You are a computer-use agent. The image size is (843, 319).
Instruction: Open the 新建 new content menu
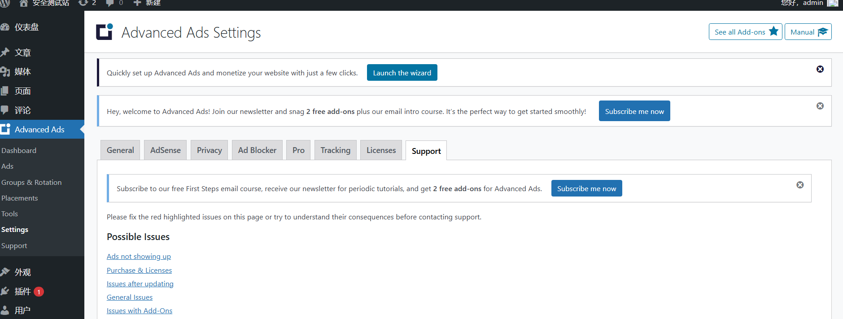[147, 3]
